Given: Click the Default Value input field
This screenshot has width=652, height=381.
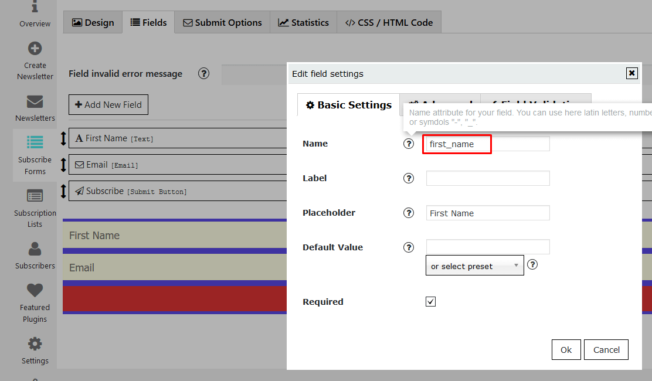Looking at the screenshot, I should (488, 247).
